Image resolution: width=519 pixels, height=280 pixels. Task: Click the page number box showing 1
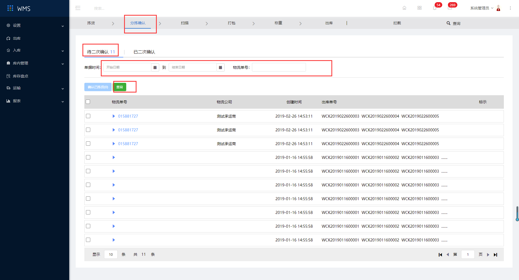click(x=468, y=254)
